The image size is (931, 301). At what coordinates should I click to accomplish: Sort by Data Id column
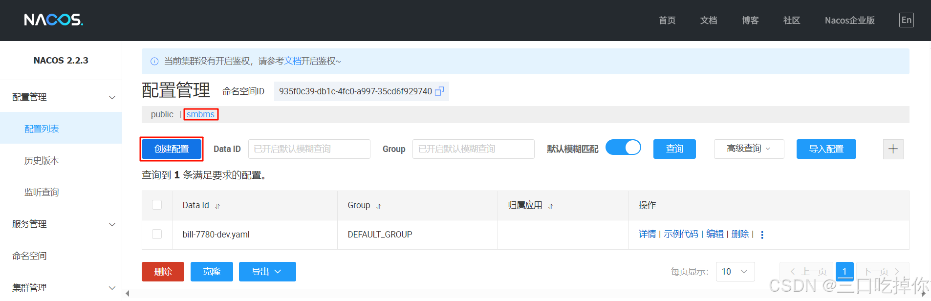click(217, 206)
